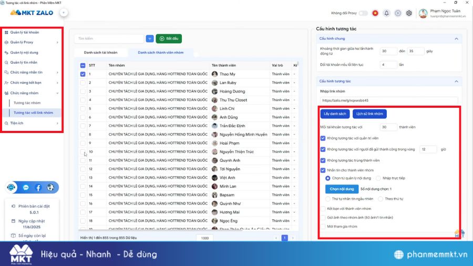This screenshot has width=473, height=266.
Task: Uncheck Nhắn tin cho thành viên nhóm
Action: pos(323,170)
